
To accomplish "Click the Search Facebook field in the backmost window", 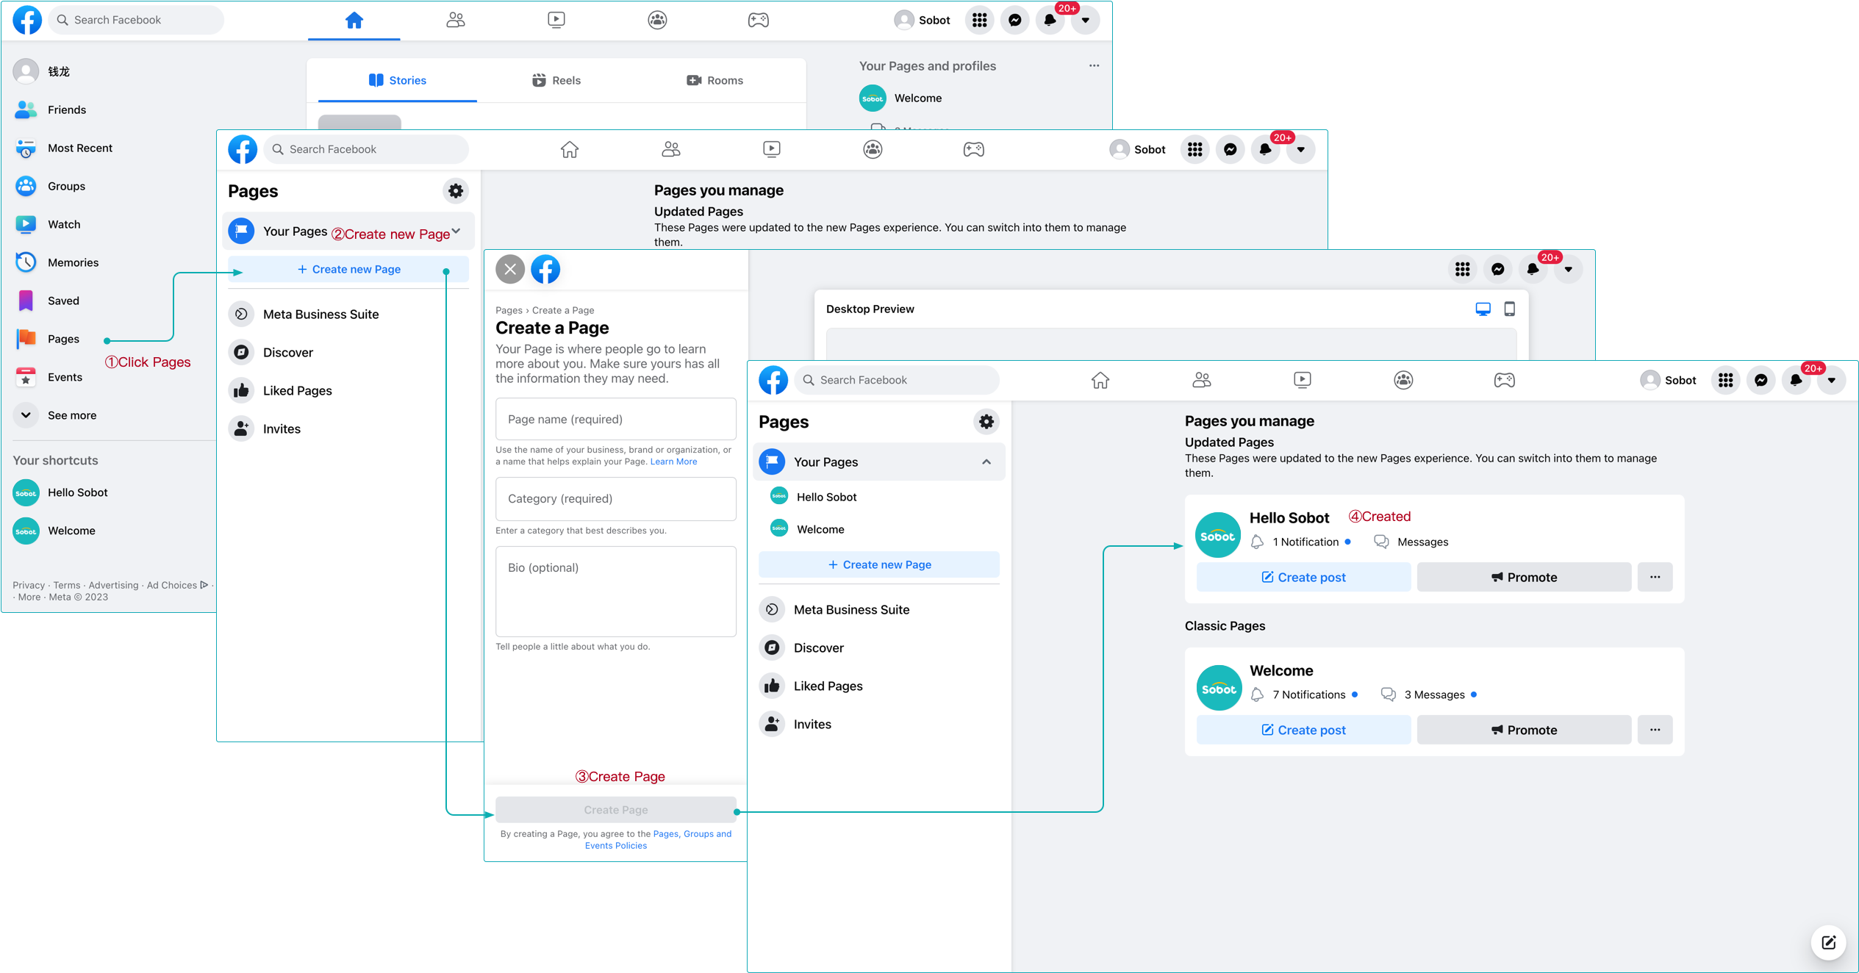I will [x=136, y=20].
